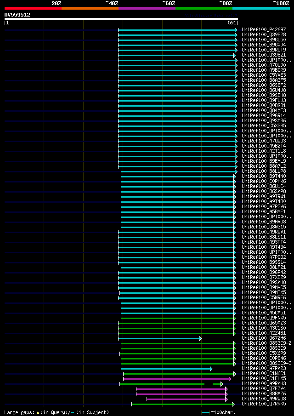Click the cyan ~100% legend segment
This screenshot has width=294, height=416.
click(261, 8)
